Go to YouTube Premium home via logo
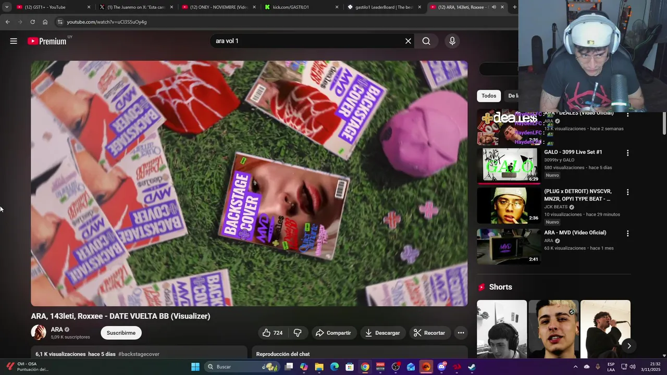 [x=47, y=41]
